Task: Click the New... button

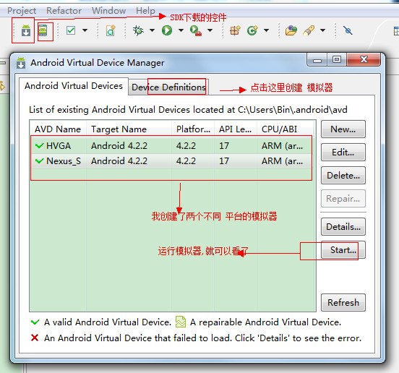Action: pyautogui.click(x=343, y=129)
